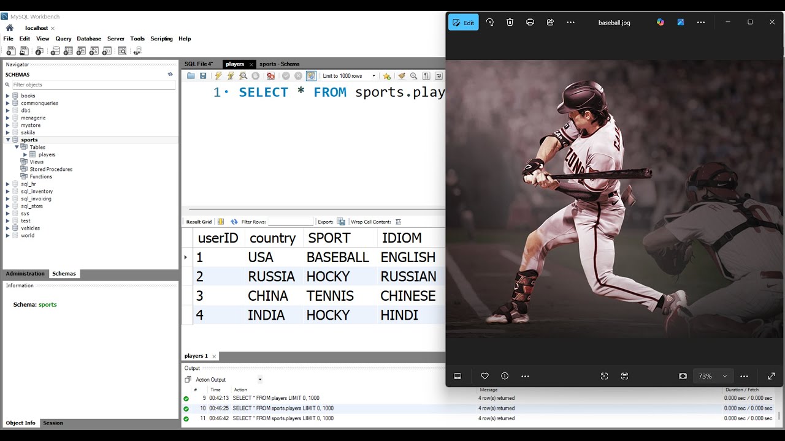
Task: Toggle the stop-on-error script icon
Action: point(270,76)
